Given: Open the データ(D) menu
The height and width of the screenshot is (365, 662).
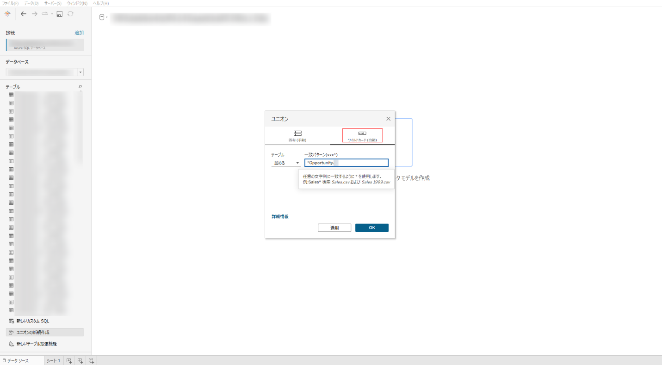Looking at the screenshot, I should [x=31, y=3].
